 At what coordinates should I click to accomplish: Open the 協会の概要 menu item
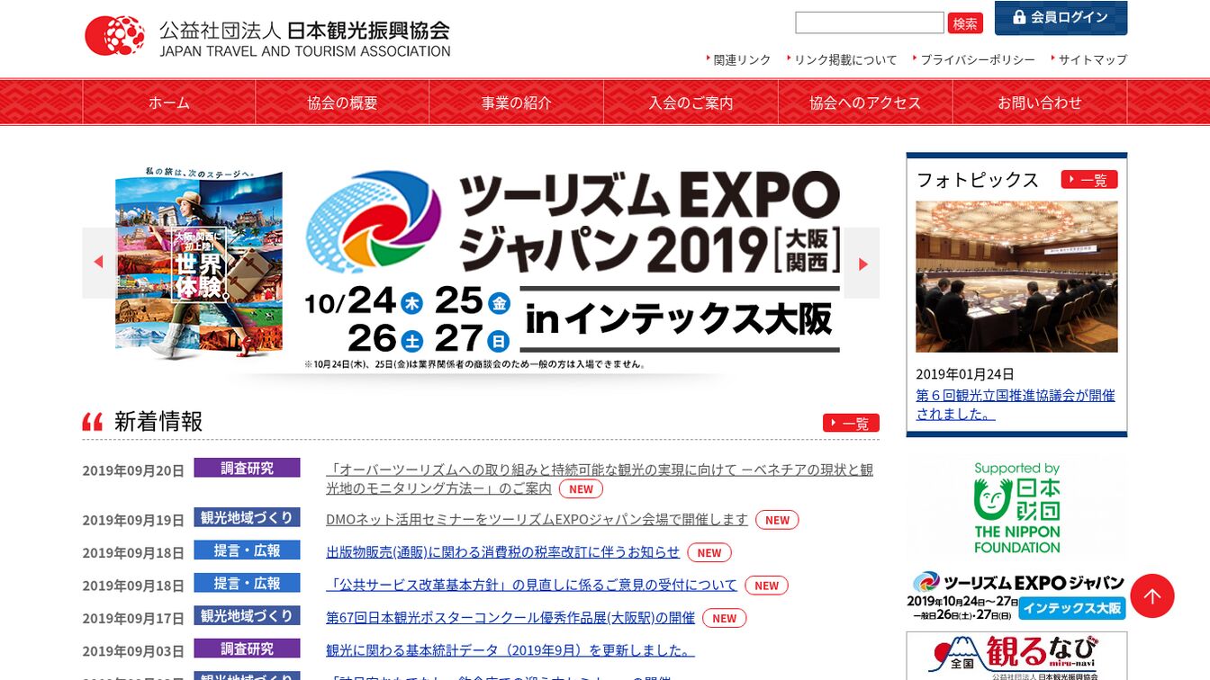point(342,103)
